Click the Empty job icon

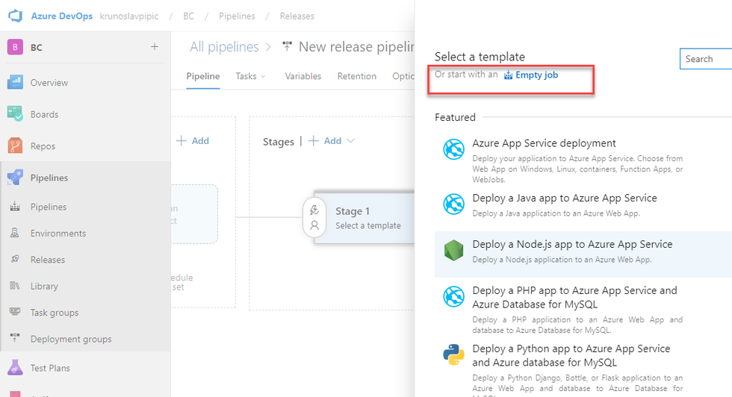pyautogui.click(x=509, y=75)
